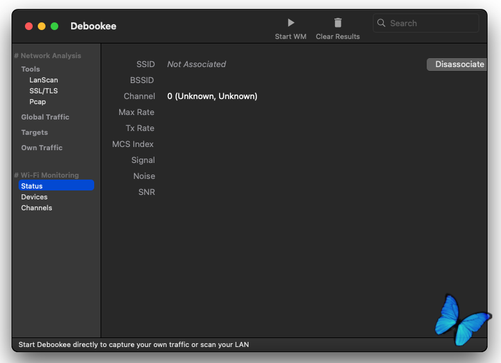This screenshot has width=501, height=363.
Task: Click the Start WM play icon
Action: [291, 23]
